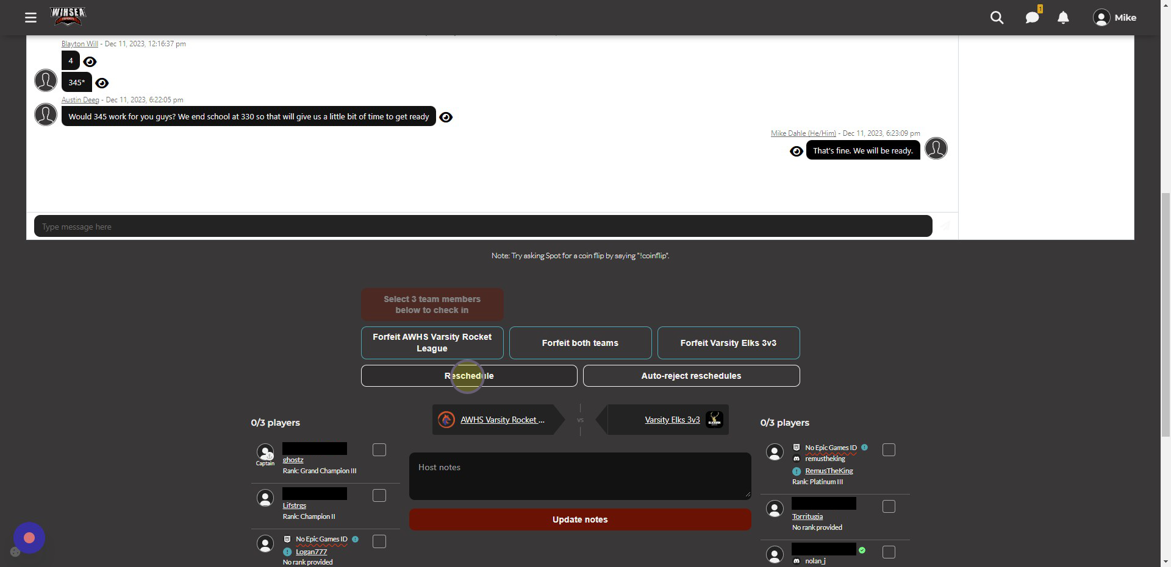Click "Rank: Champion II" text
1171x567 pixels.
[309, 516]
